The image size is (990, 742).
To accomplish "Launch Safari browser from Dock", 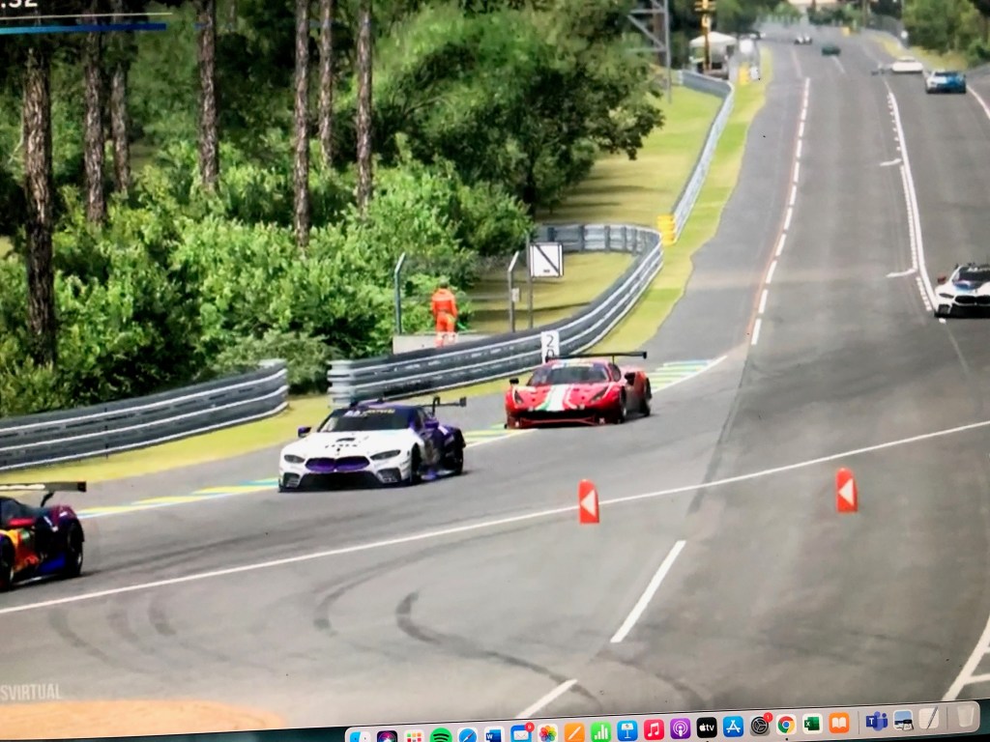I will 468,736.
